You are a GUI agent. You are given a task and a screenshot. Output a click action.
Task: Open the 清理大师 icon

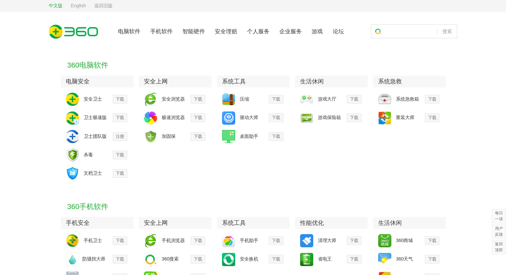tap(307, 241)
